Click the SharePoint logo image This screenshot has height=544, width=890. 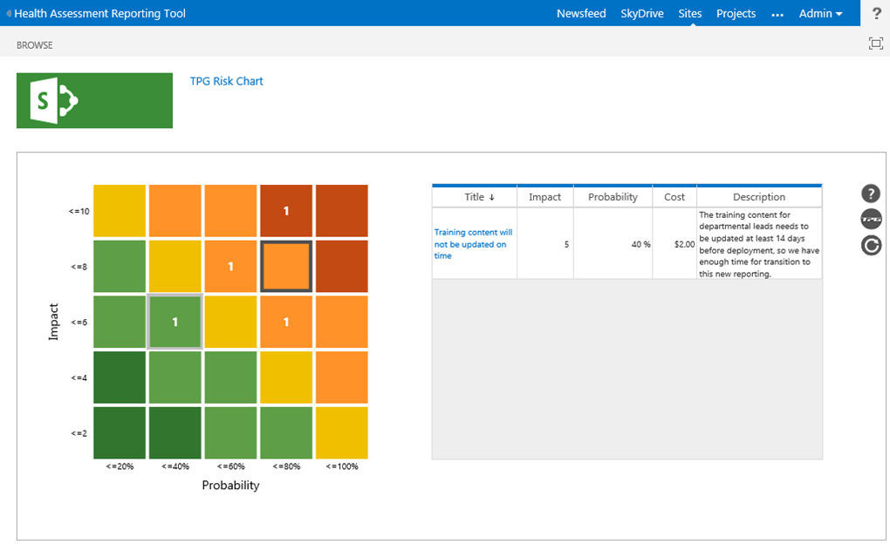94,101
